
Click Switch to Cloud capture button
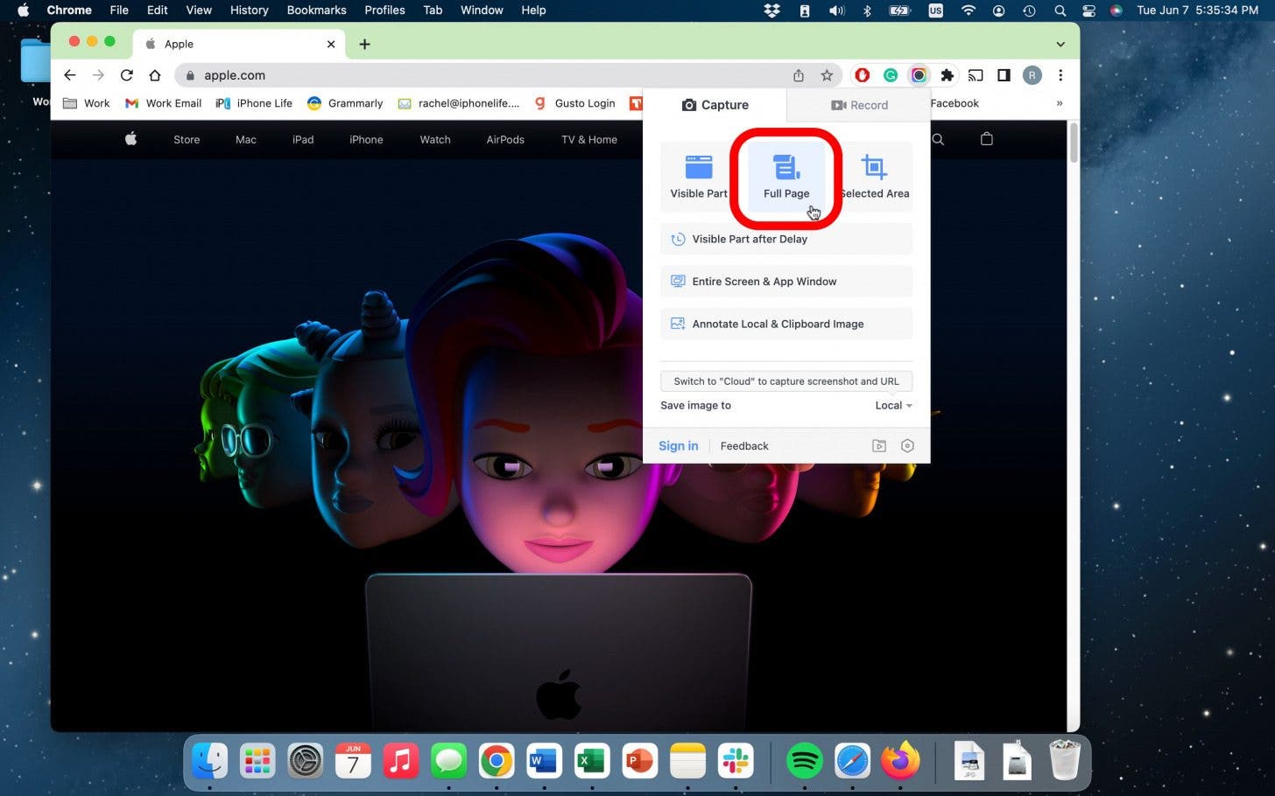point(785,381)
